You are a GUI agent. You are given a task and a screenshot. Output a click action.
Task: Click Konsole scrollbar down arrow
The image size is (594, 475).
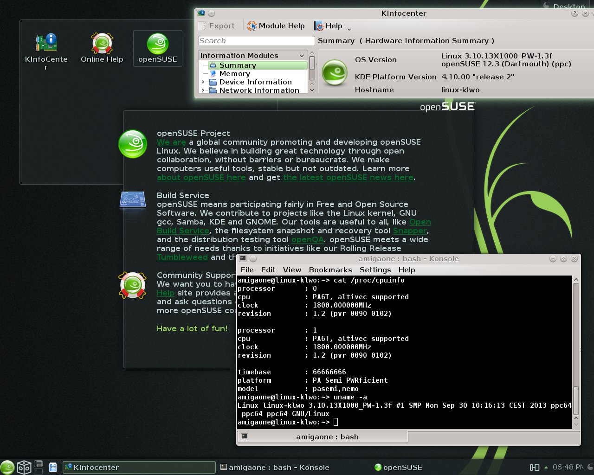[x=576, y=424]
